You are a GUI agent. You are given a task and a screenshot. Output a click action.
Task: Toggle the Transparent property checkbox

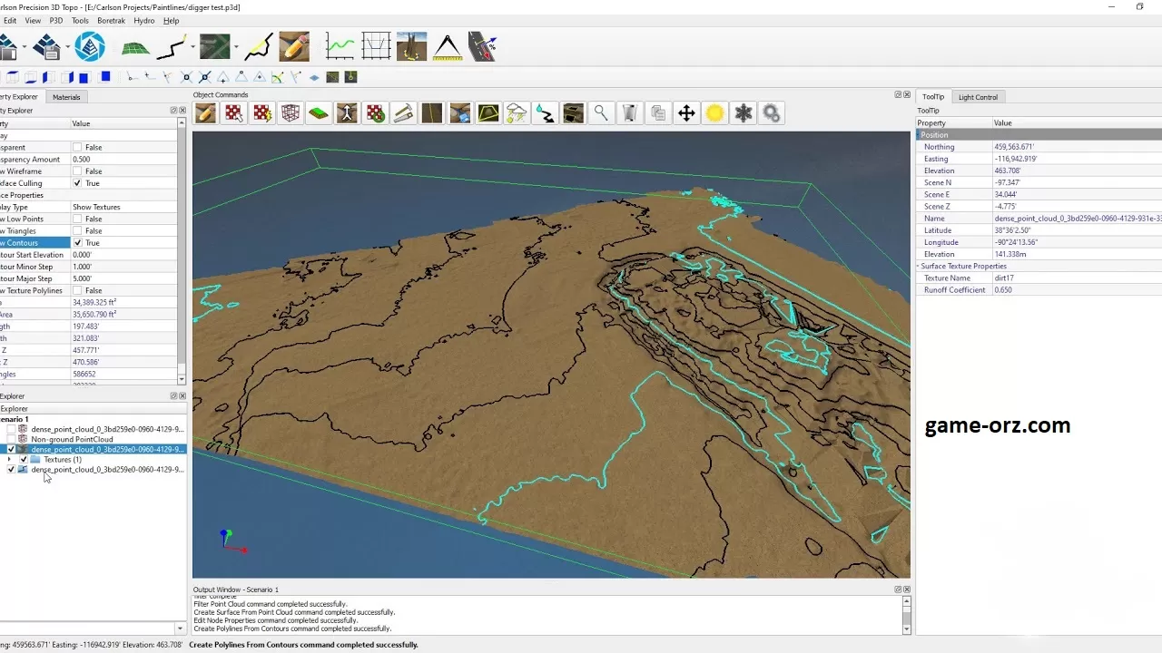click(x=77, y=147)
